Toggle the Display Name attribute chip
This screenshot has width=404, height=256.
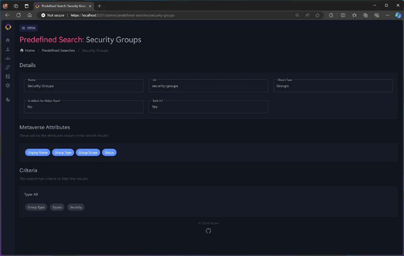[x=37, y=152]
